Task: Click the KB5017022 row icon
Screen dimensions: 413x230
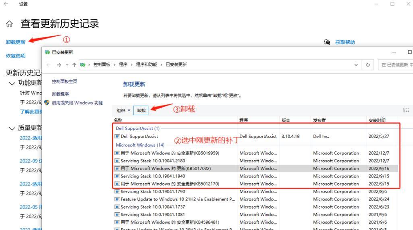Action: [x=117, y=168]
